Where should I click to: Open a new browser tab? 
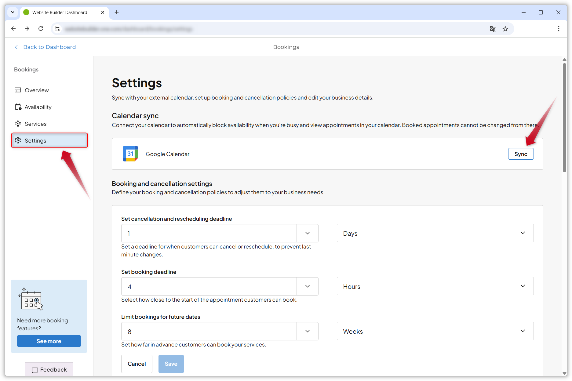pyautogui.click(x=117, y=12)
